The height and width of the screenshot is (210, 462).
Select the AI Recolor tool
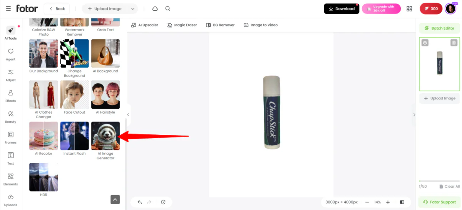[44, 139]
